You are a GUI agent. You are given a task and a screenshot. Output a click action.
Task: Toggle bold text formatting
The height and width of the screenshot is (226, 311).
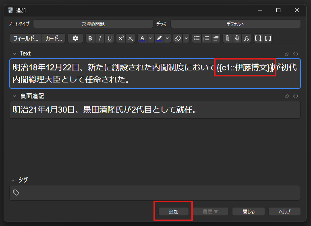90,39
